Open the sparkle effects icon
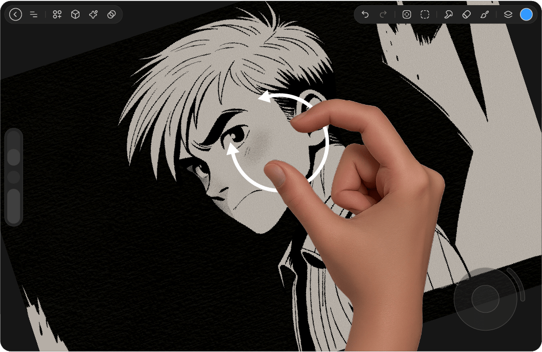The image size is (542, 352). pos(93,14)
